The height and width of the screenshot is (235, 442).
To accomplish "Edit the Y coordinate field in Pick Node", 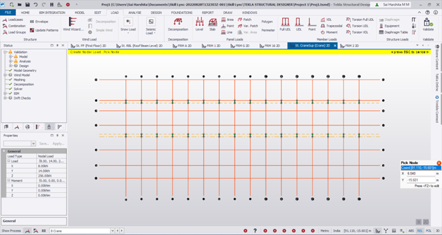I will (x=421, y=180).
